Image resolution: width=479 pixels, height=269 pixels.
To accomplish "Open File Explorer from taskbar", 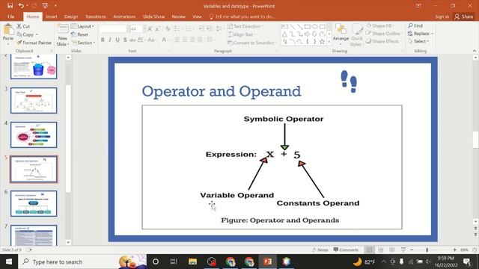I will pyautogui.click(x=192, y=262).
